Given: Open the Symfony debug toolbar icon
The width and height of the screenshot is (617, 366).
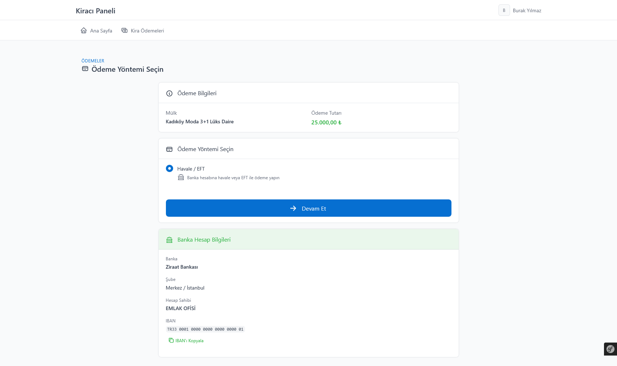Looking at the screenshot, I should click(610, 349).
